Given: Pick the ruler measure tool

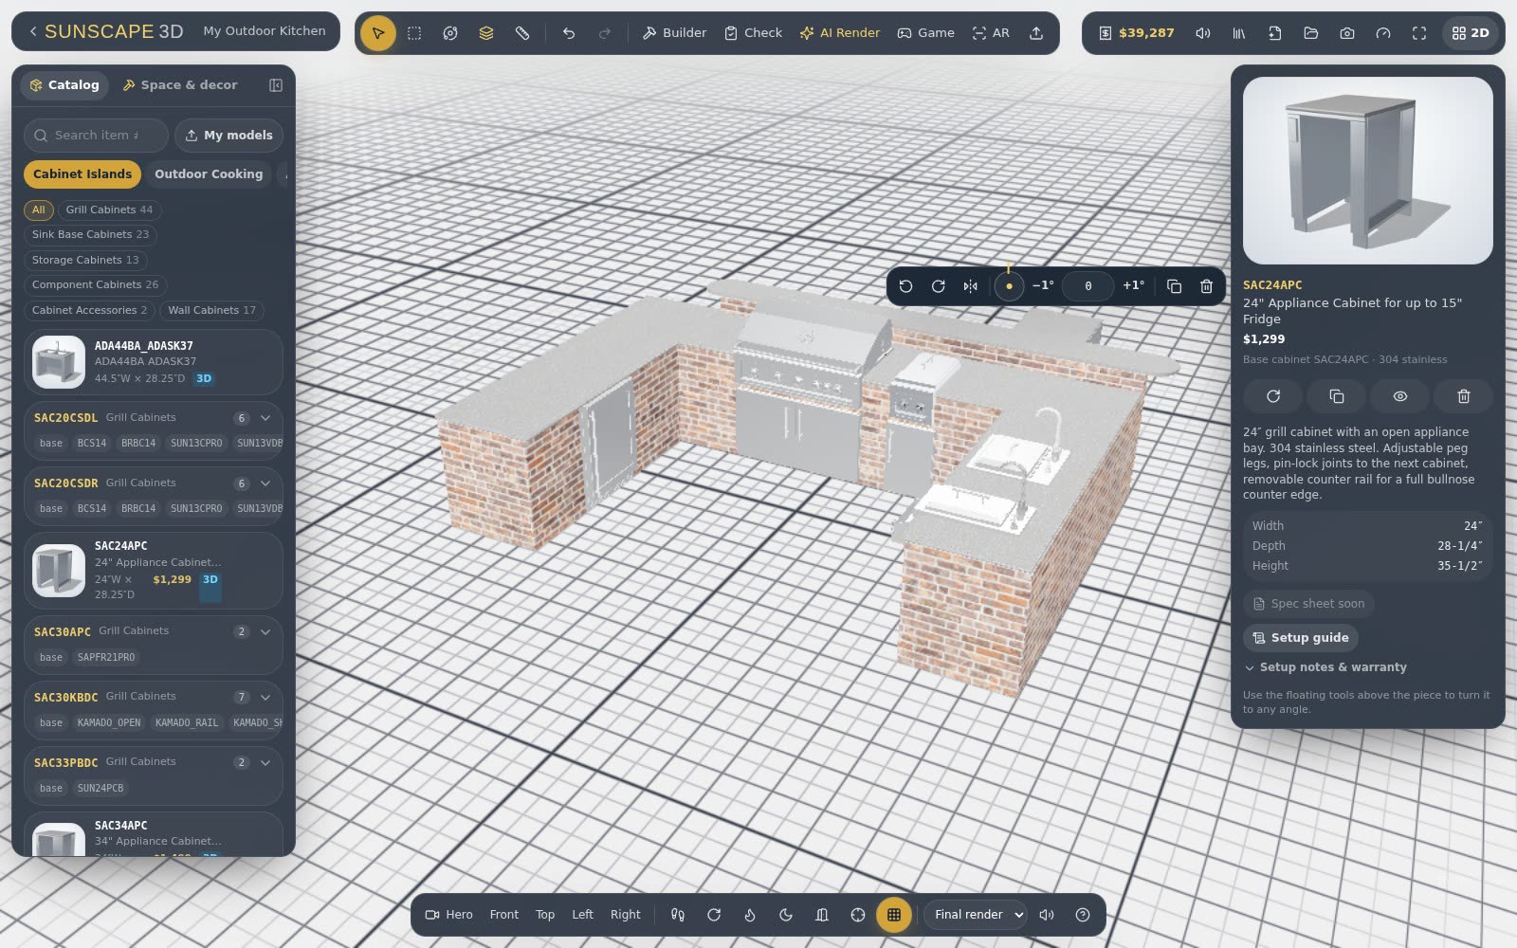Looking at the screenshot, I should (x=522, y=33).
